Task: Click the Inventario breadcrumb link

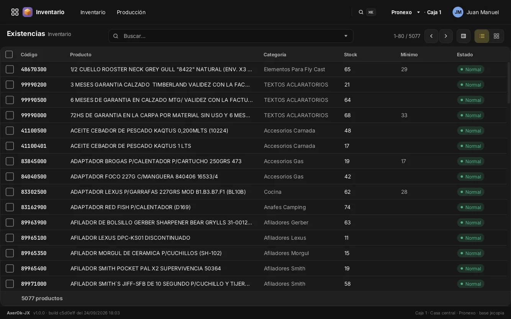Action: coord(59,34)
